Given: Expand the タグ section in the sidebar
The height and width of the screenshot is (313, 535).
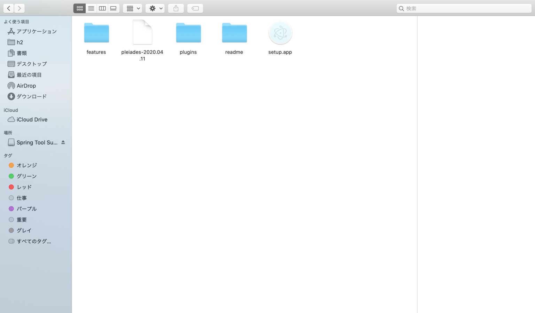Looking at the screenshot, I should pos(8,155).
